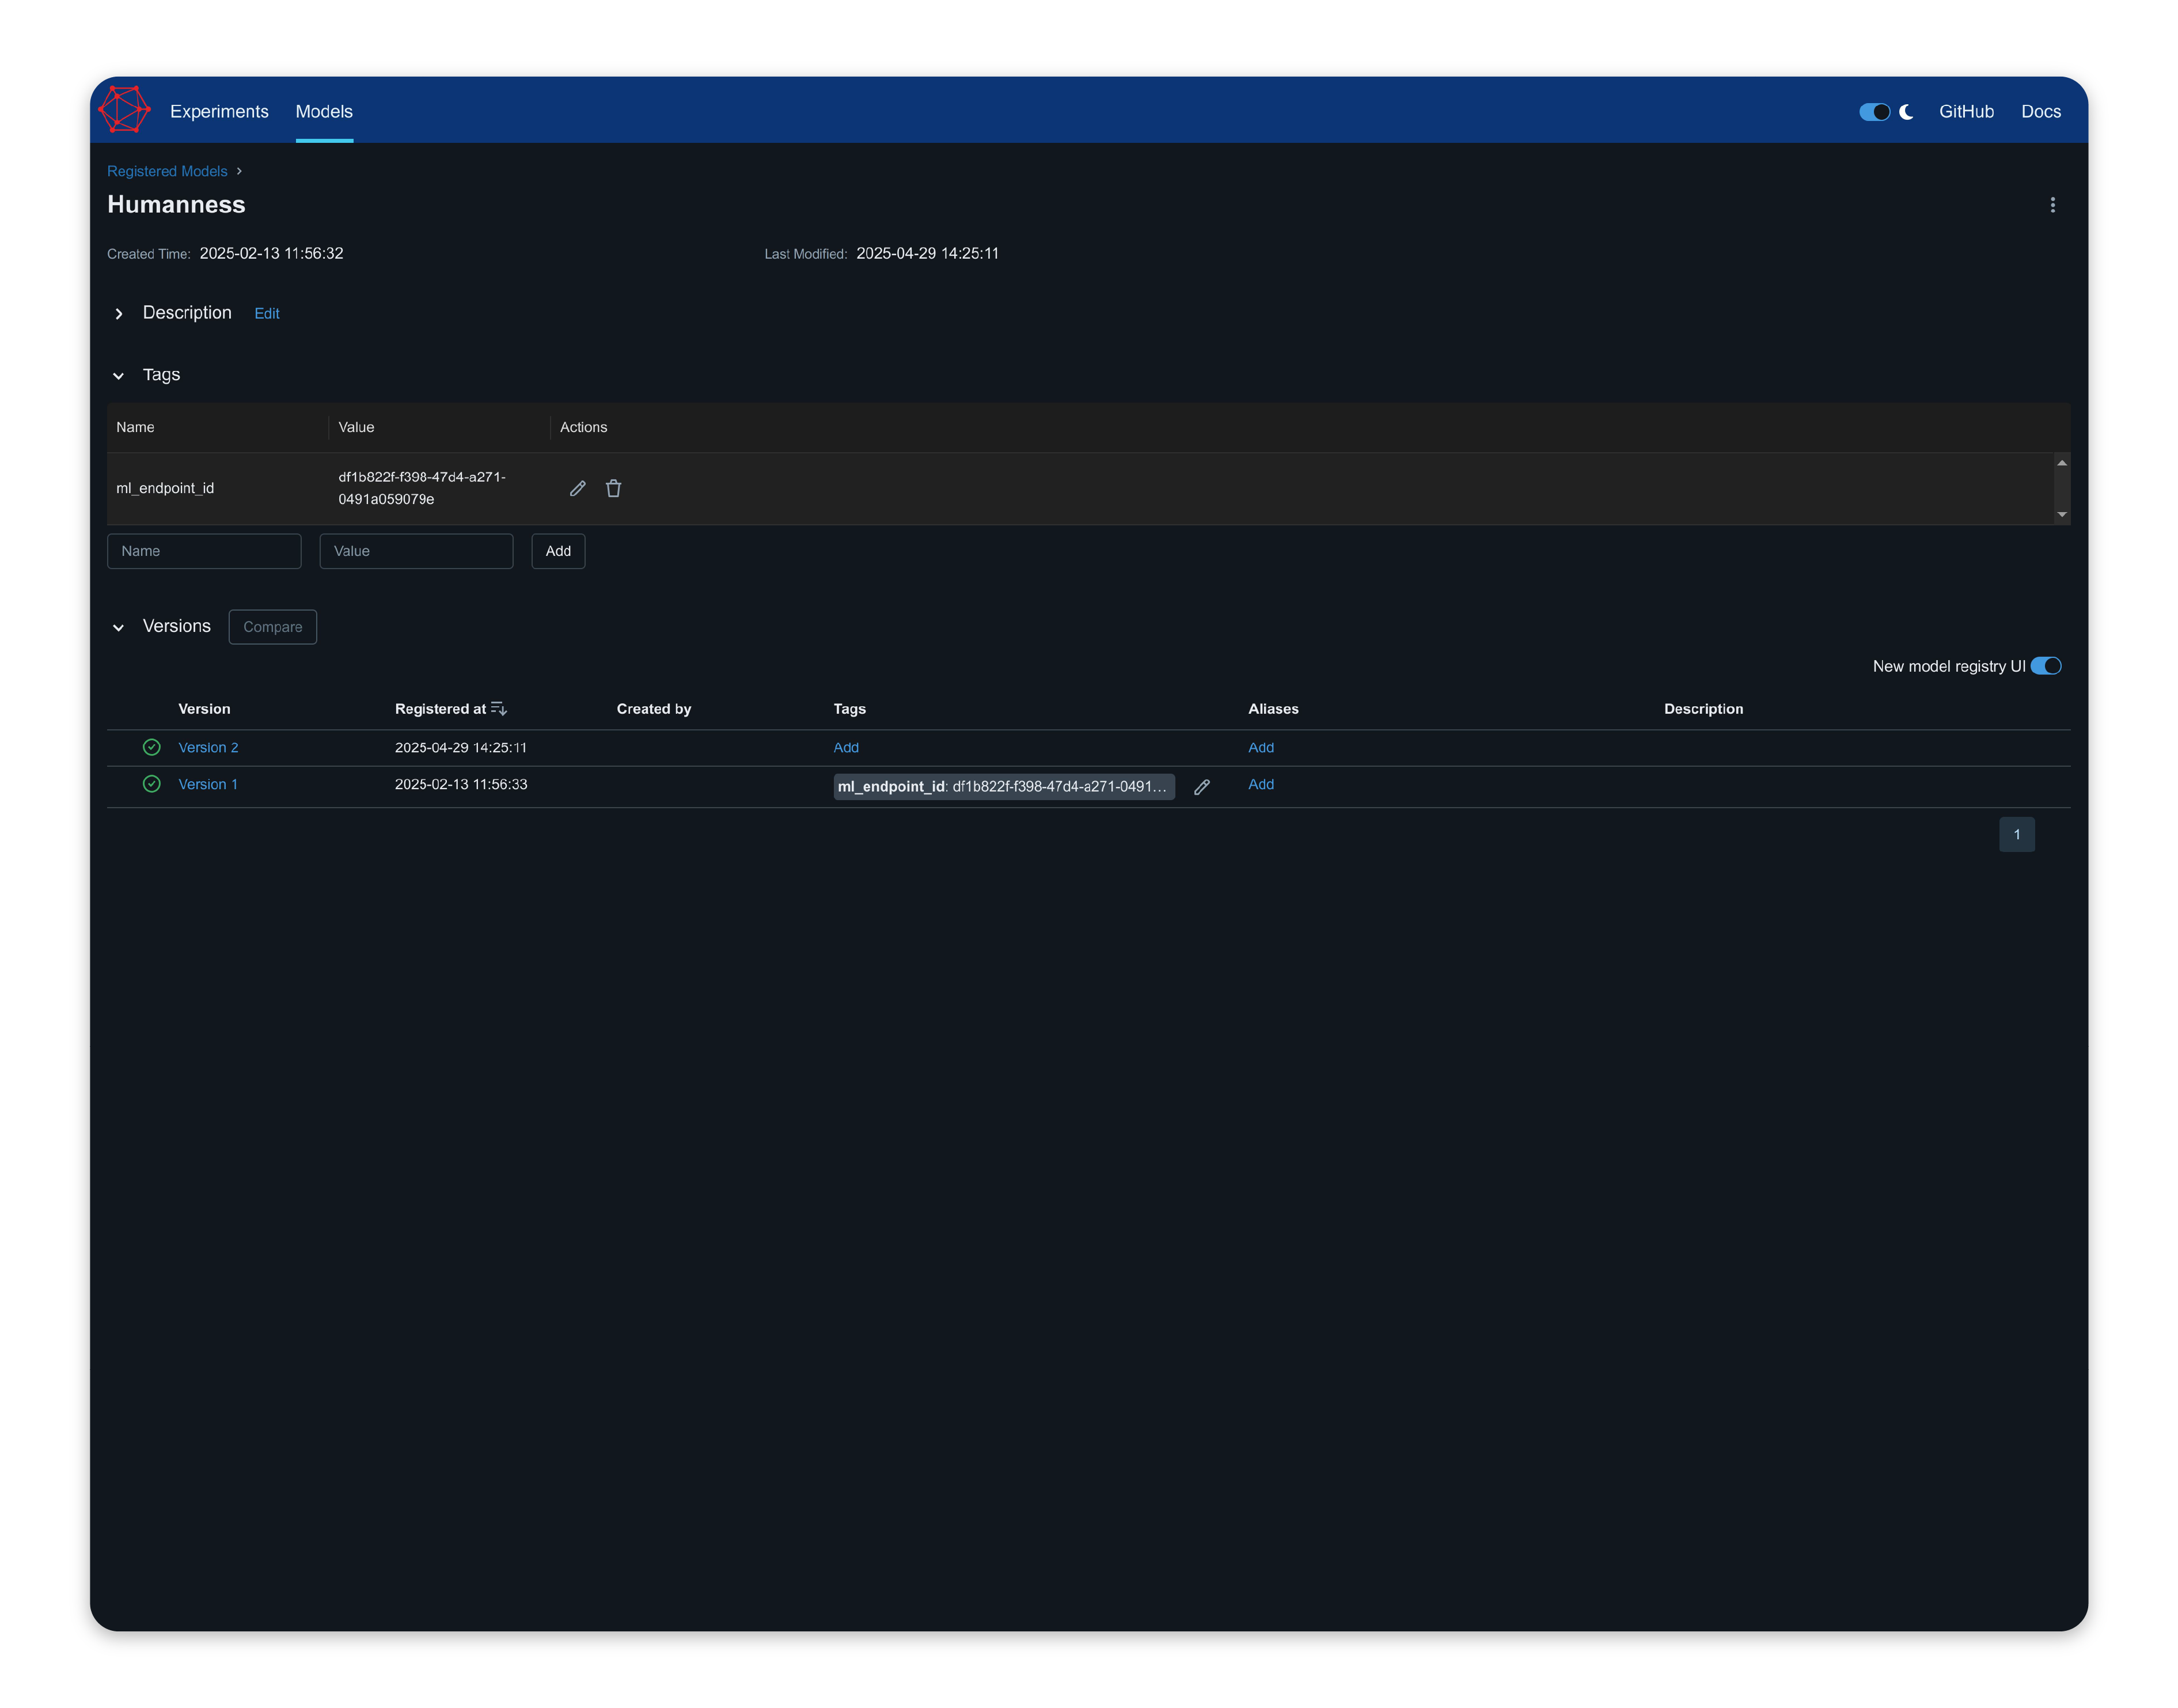Click the moon dark-theme icon
This screenshot has width=2178, height=1708.
1905,112
